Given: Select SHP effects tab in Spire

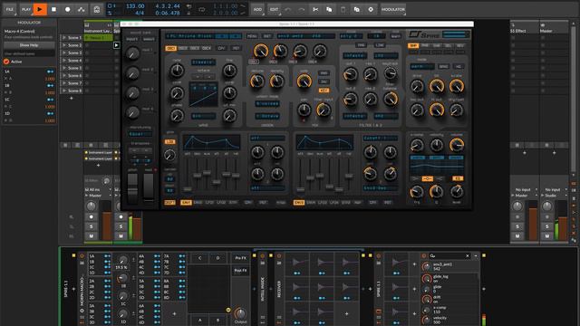Looking at the screenshot, I should point(413,46).
